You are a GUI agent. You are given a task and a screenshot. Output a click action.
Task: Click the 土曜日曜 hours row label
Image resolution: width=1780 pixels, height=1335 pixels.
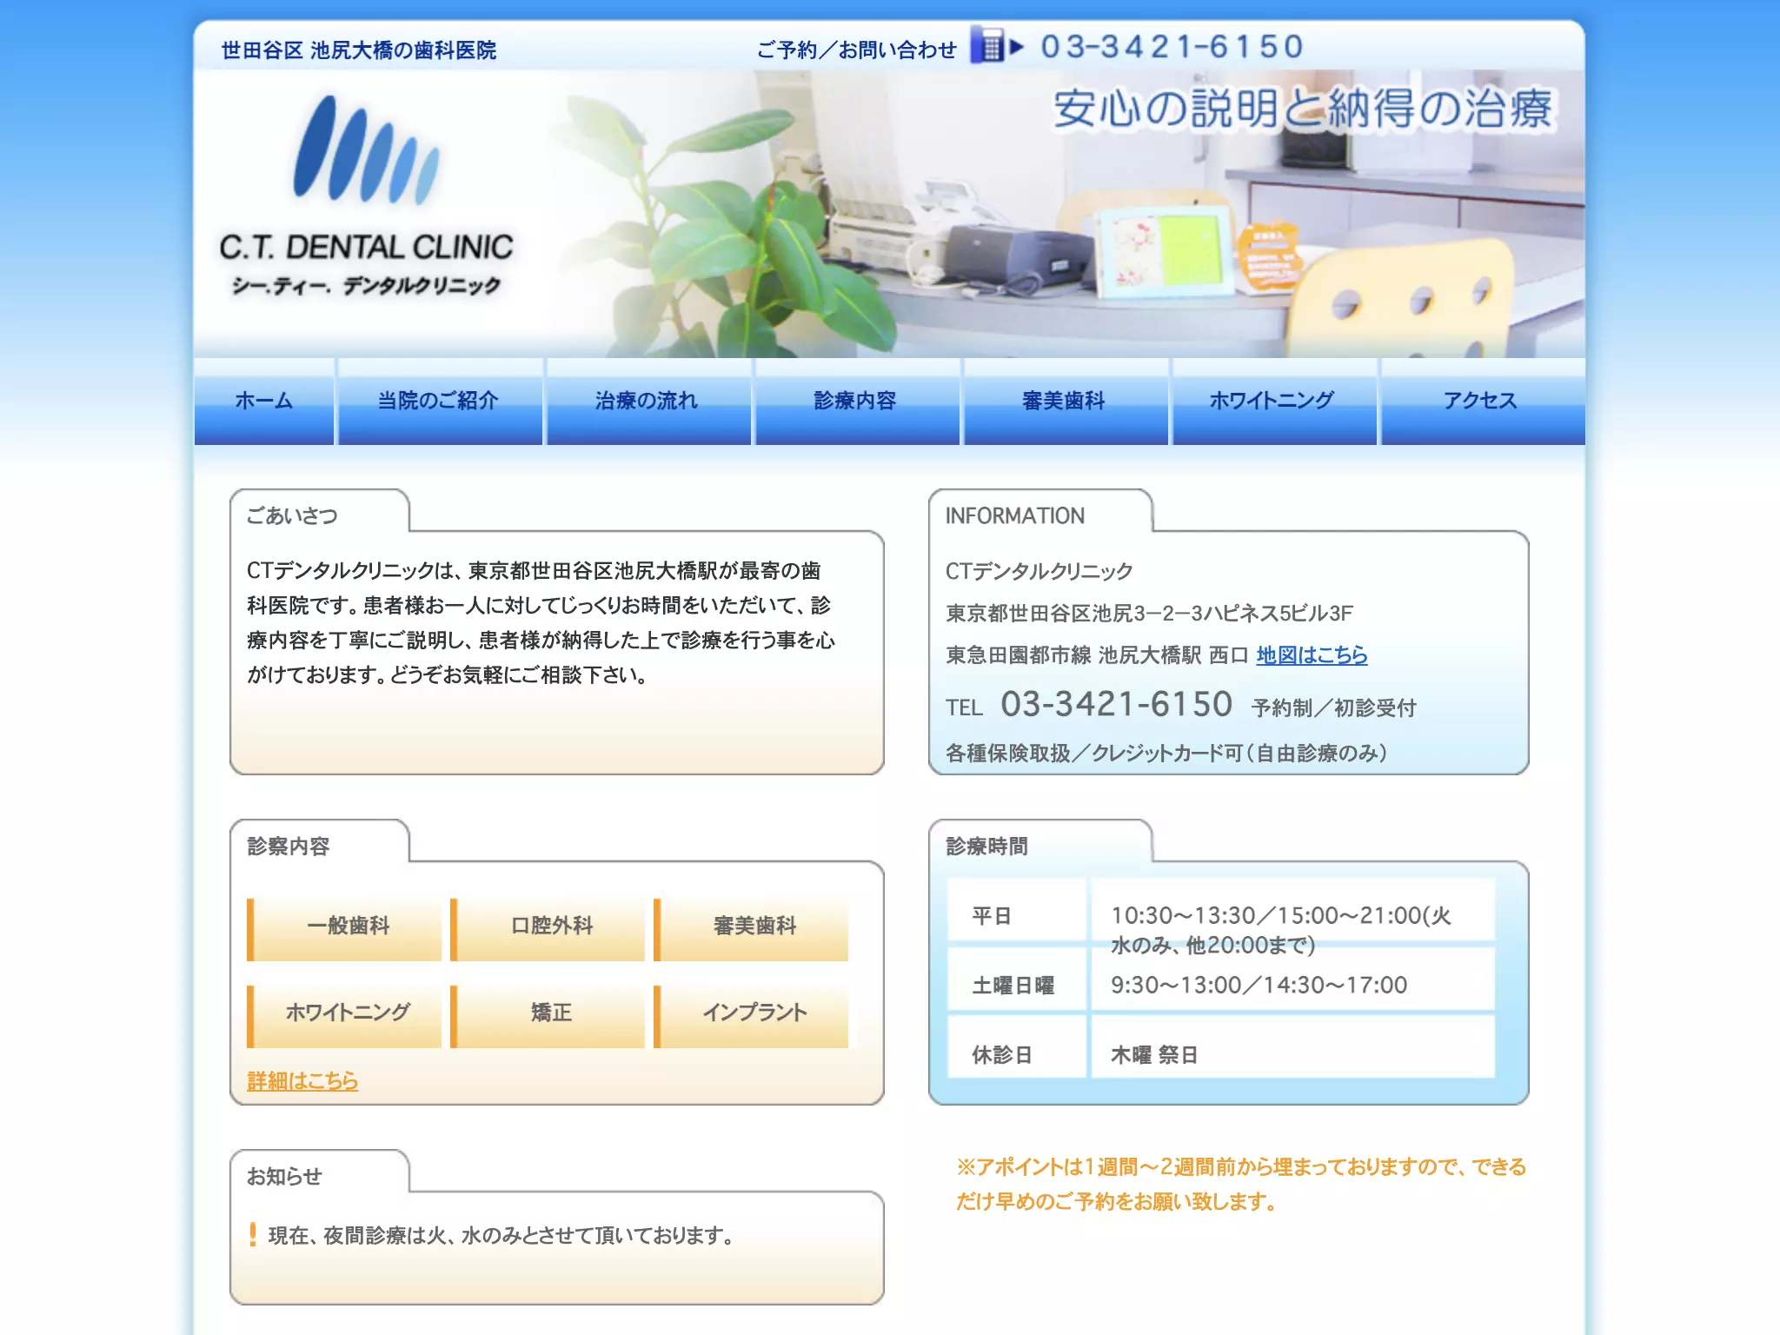pos(1013,985)
